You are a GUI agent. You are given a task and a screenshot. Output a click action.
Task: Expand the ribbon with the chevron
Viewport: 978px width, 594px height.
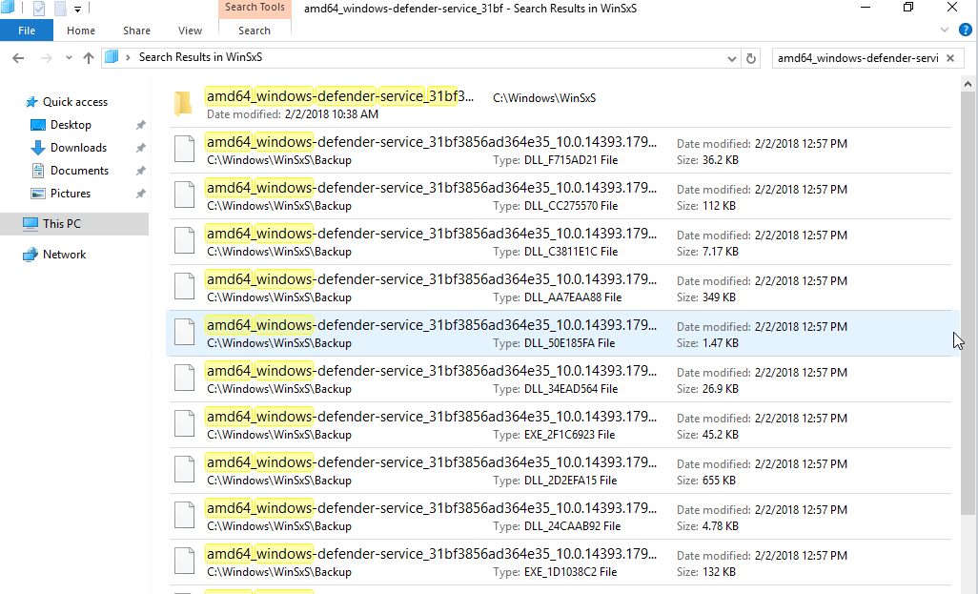click(945, 30)
